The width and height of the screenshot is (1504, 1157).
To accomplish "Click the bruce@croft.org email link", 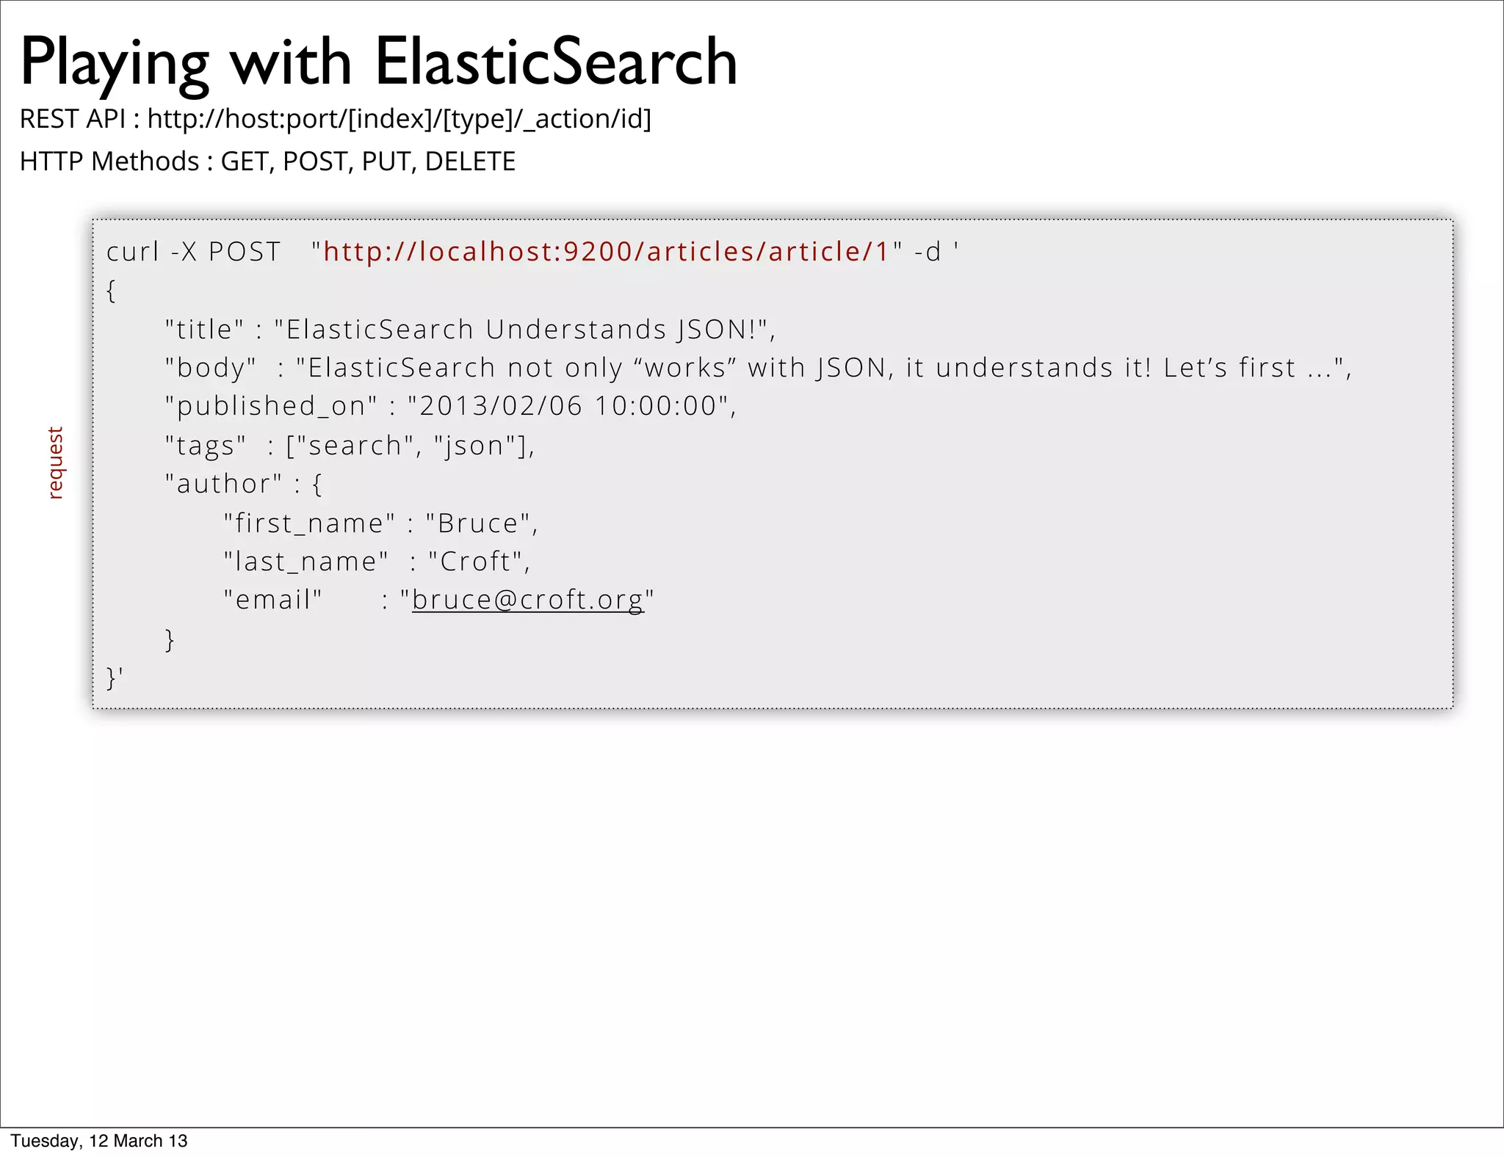I will point(528,600).
